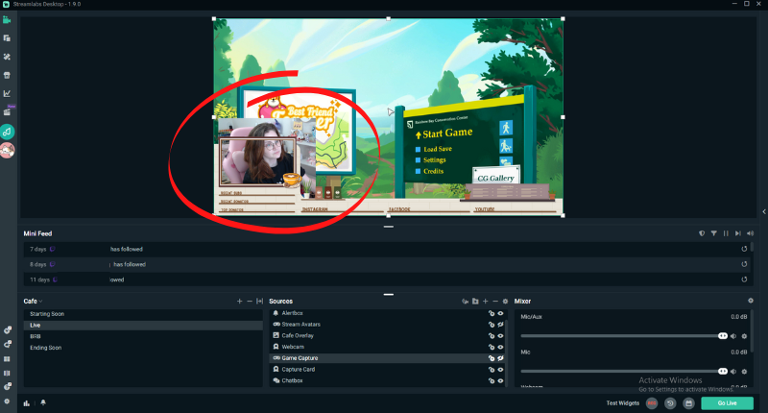Show the Stream Avatars source
This screenshot has width=768, height=413.
pos(500,325)
